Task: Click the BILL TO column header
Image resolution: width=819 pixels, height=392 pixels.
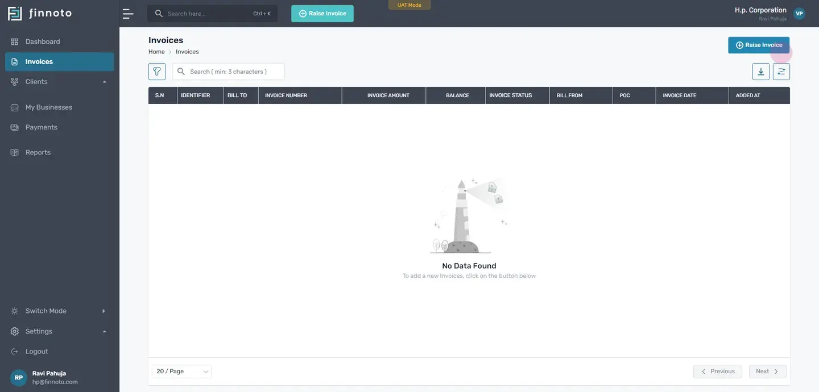Action: click(241, 95)
